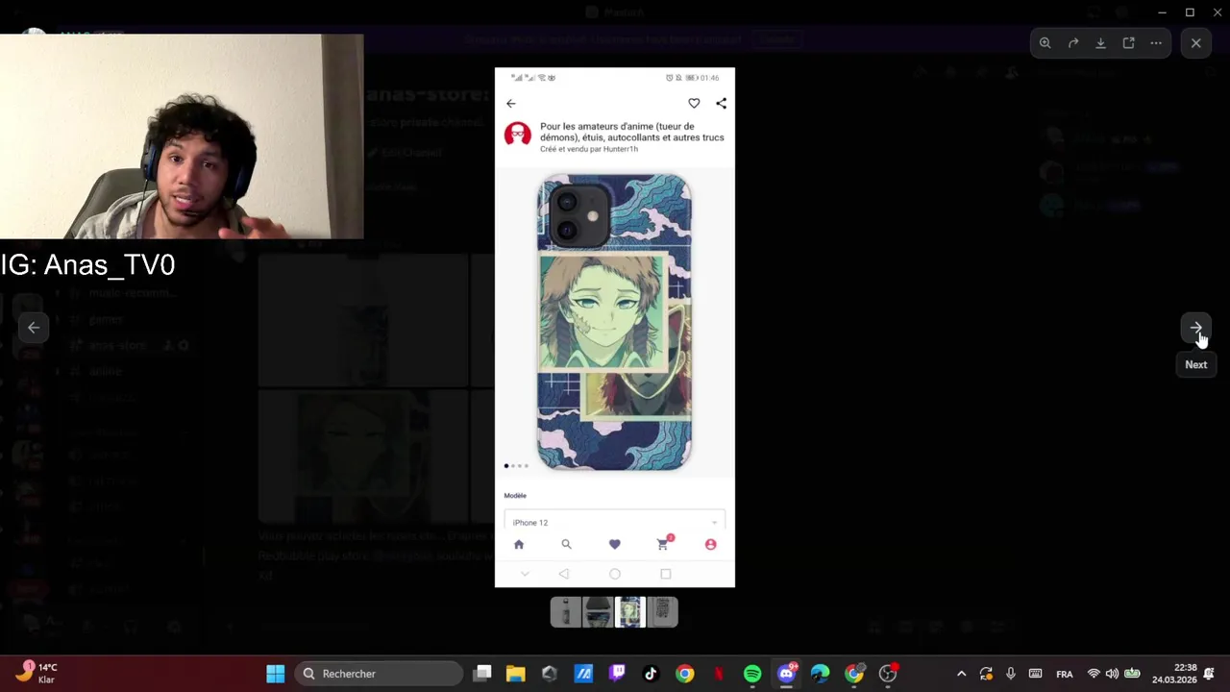The width and height of the screenshot is (1230, 692).
Task: Open File Explorer from the taskbar
Action: [516, 674]
